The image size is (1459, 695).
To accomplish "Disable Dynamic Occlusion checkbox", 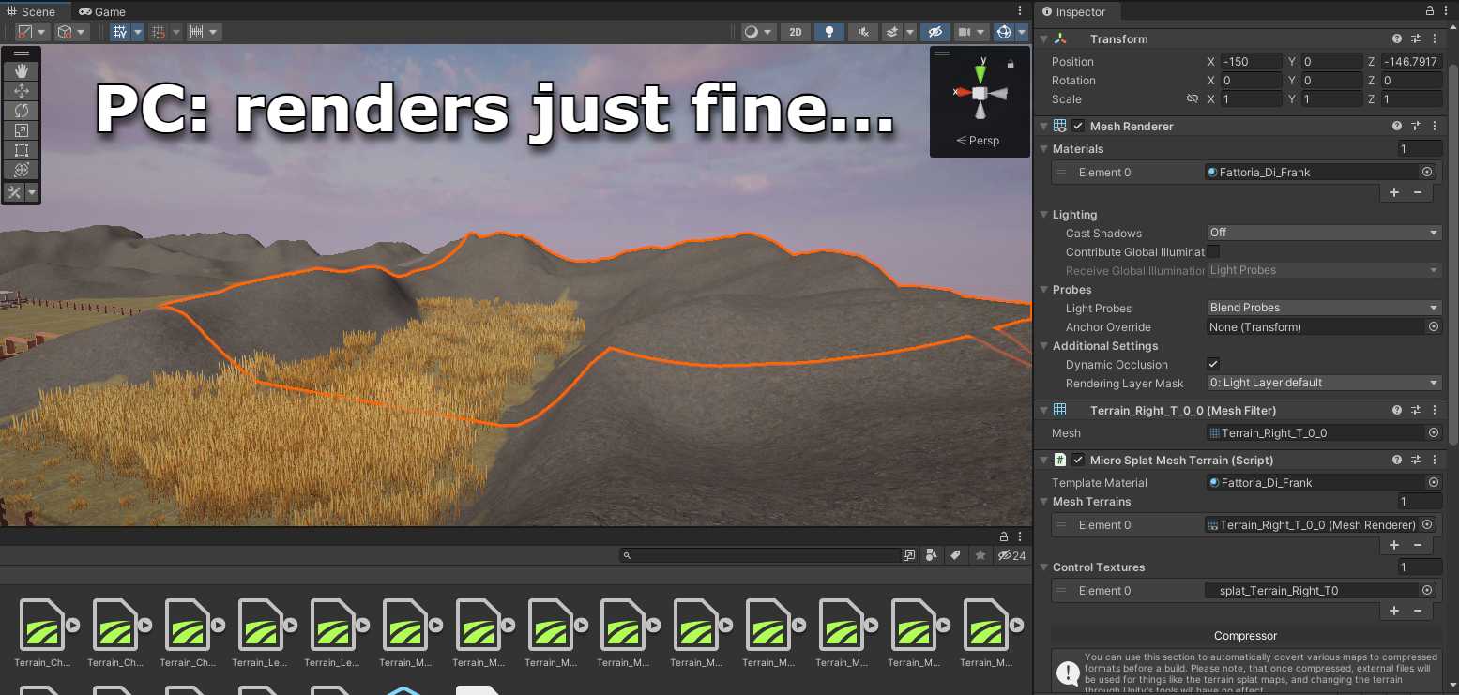I will coord(1212,364).
